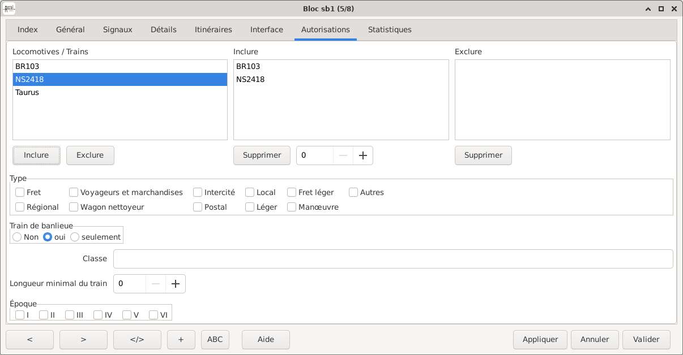Select the 'seulement' radio for Train de banlieue
This screenshot has height=355, width=683.
pyautogui.click(x=75, y=237)
